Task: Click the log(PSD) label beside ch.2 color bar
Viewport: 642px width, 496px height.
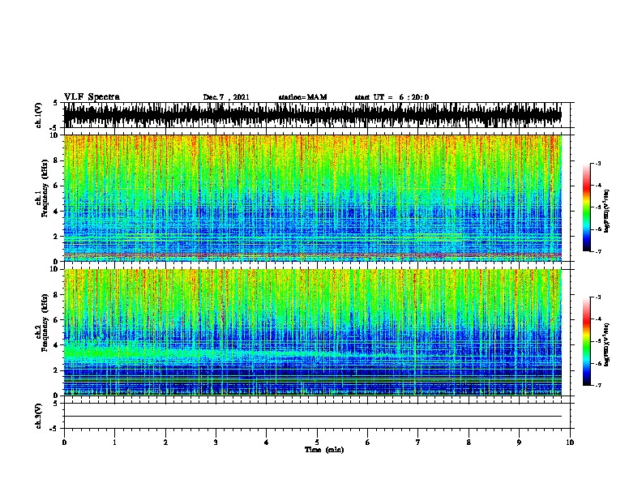Action: (607, 344)
